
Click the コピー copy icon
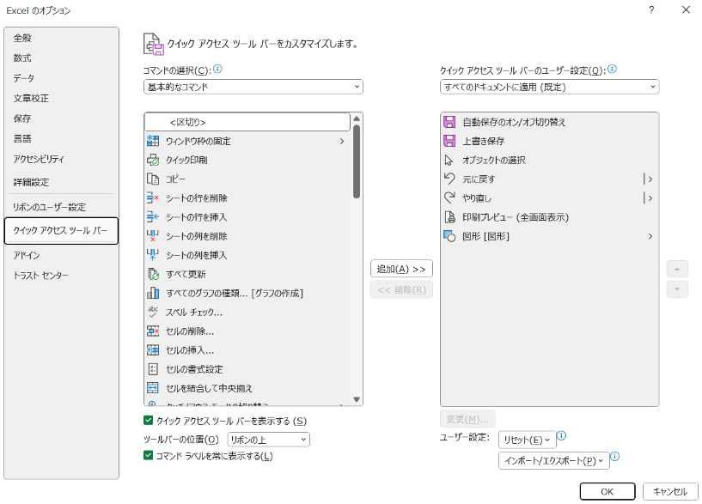tap(153, 179)
